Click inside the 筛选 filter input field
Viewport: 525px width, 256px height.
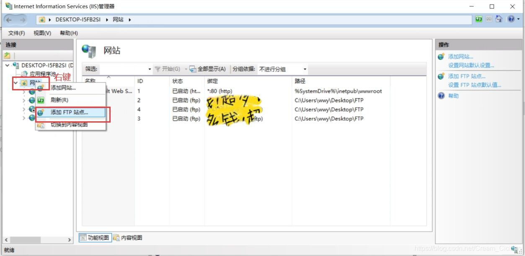click(123, 69)
